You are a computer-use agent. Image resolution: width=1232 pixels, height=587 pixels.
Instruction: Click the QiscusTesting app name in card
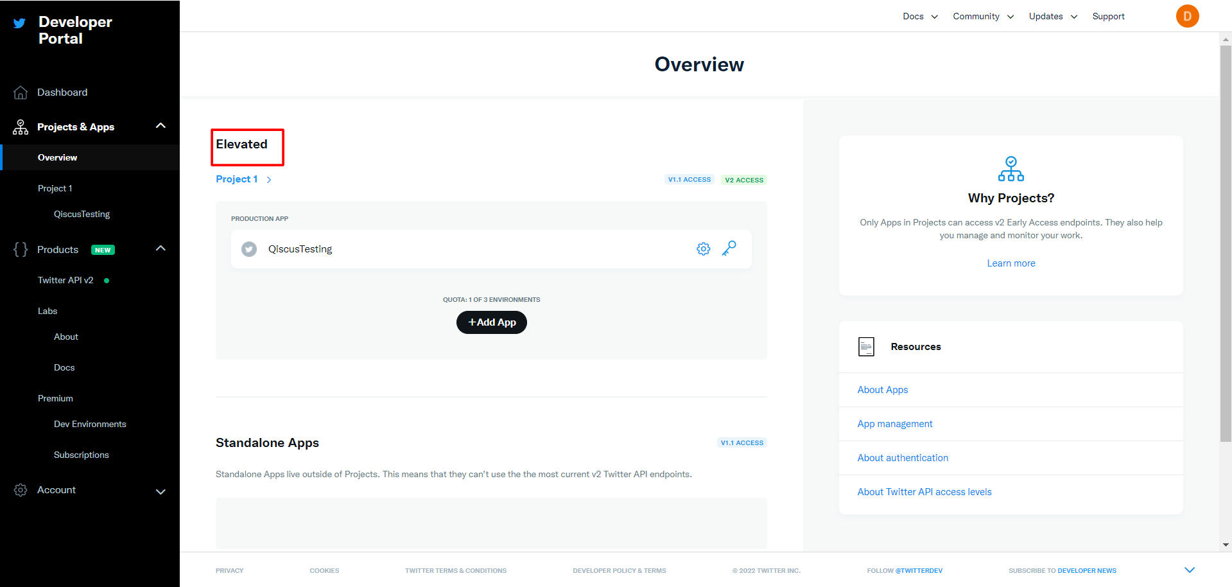(x=300, y=249)
